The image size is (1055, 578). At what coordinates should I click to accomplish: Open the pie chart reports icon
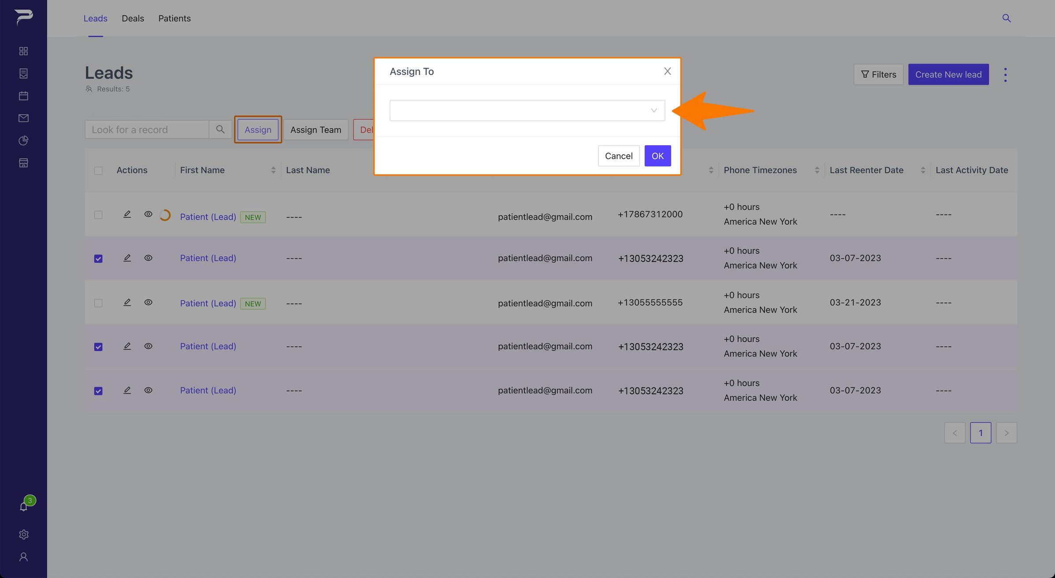(23, 140)
